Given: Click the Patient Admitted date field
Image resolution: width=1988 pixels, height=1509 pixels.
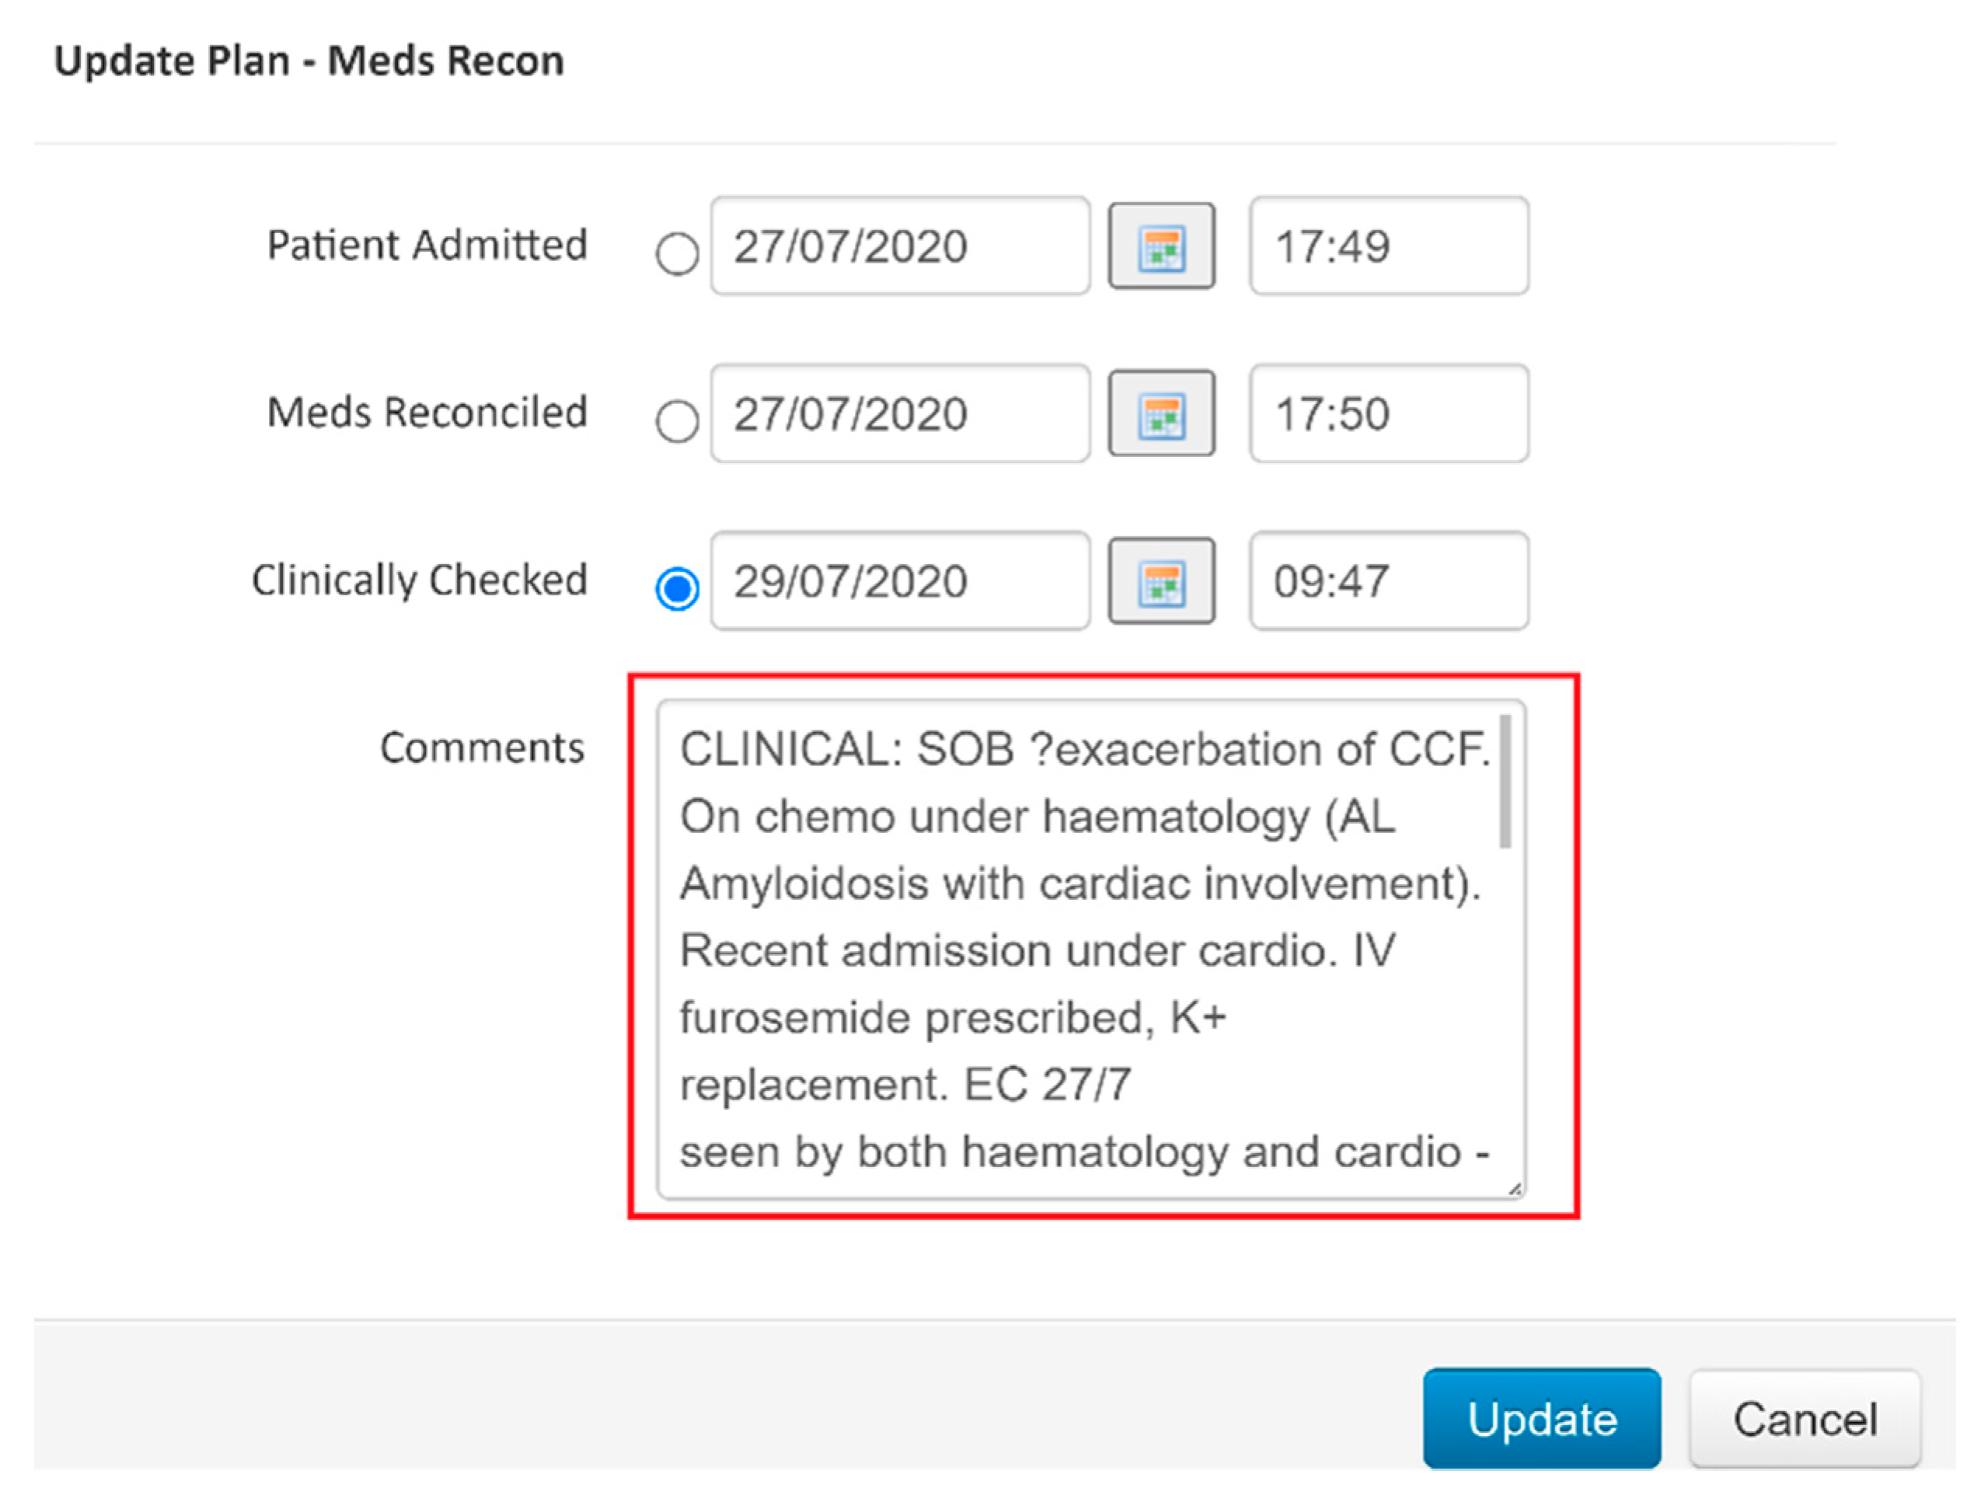Looking at the screenshot, I should pos(898,246).
